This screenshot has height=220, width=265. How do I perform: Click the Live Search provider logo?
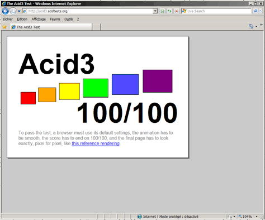pyautogui.click(x=184, y=11)
